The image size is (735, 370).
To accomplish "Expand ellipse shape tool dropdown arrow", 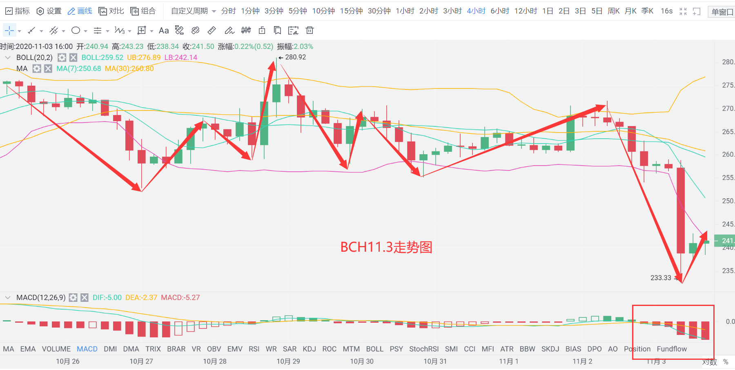I will point(85,31).
